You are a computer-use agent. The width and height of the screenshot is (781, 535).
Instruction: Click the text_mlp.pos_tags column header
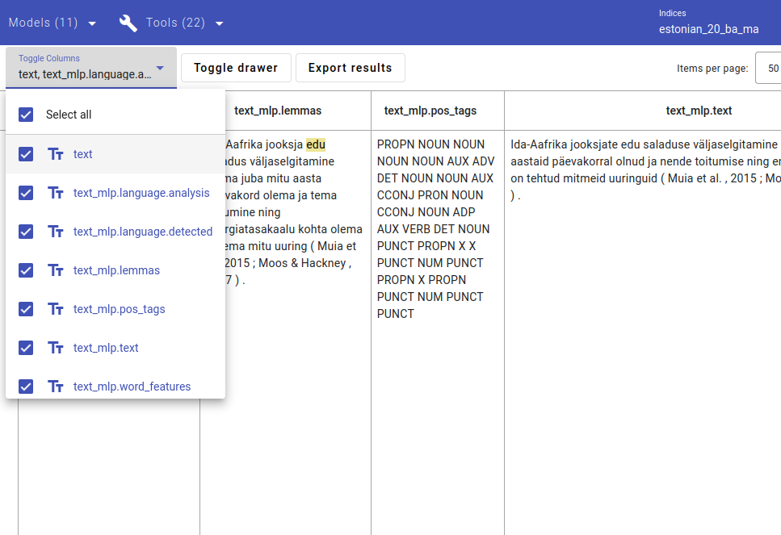[430, 111]
